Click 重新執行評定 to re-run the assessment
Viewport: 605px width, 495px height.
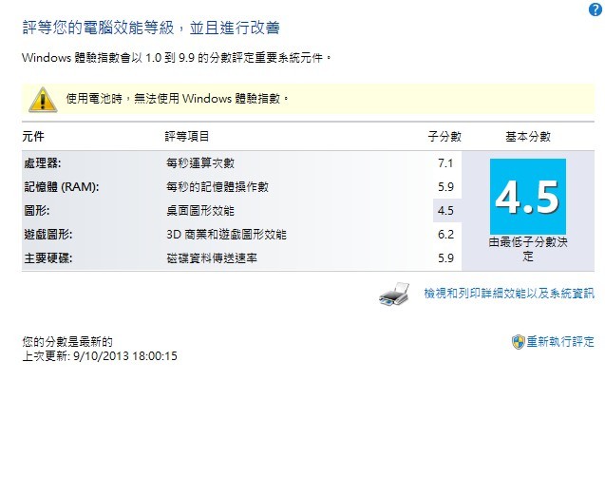(560, 342)
